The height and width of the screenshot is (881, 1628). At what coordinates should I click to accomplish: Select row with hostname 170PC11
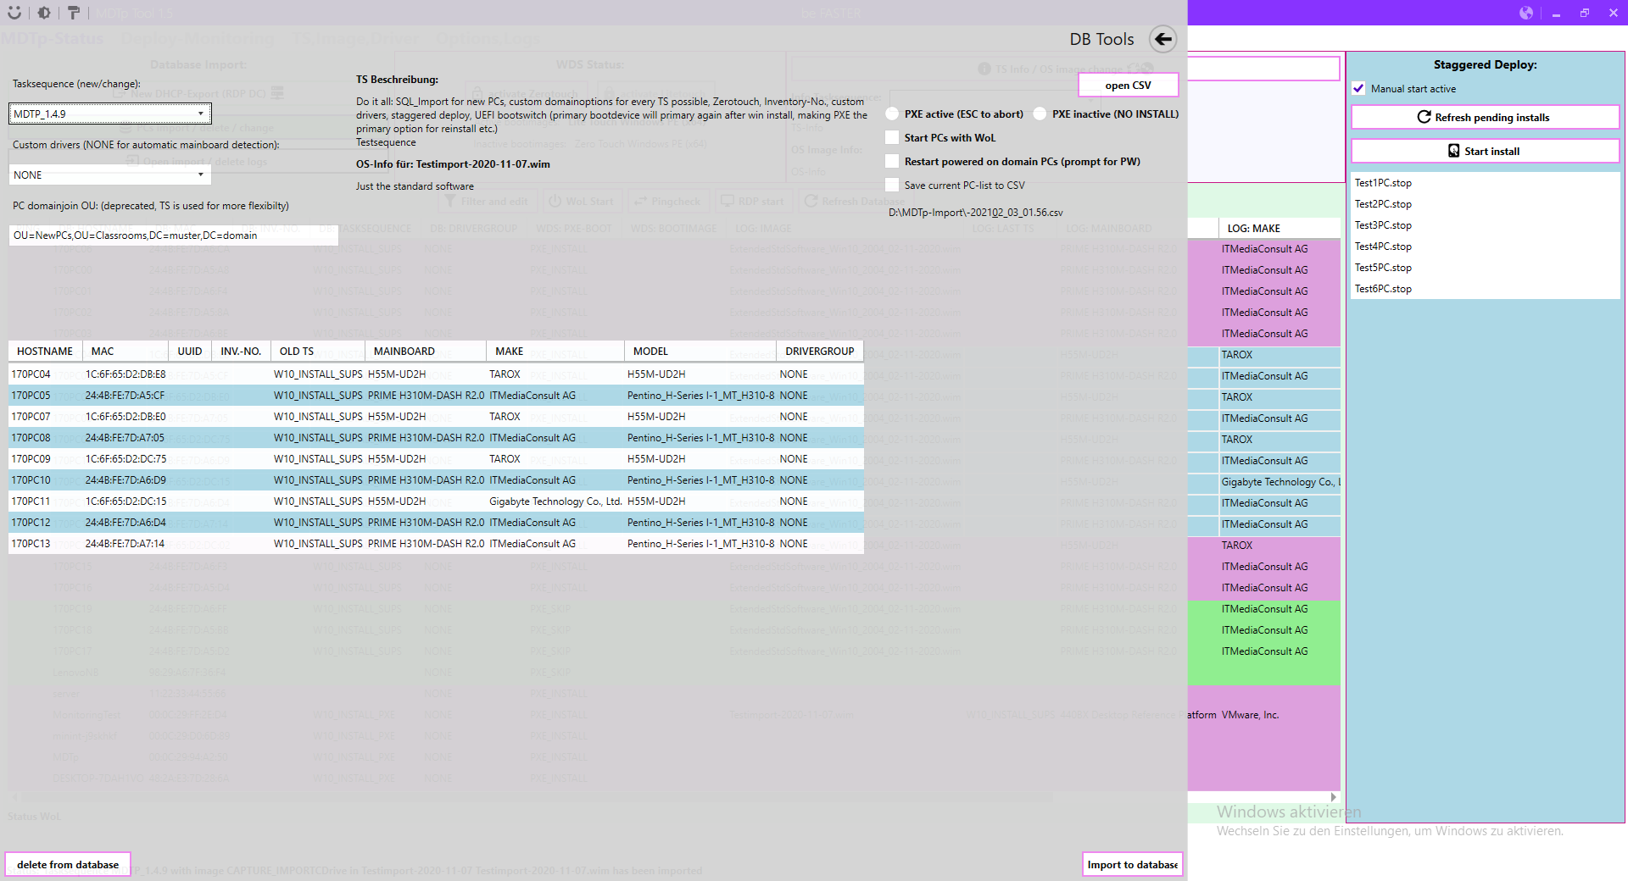coord(436,501)
